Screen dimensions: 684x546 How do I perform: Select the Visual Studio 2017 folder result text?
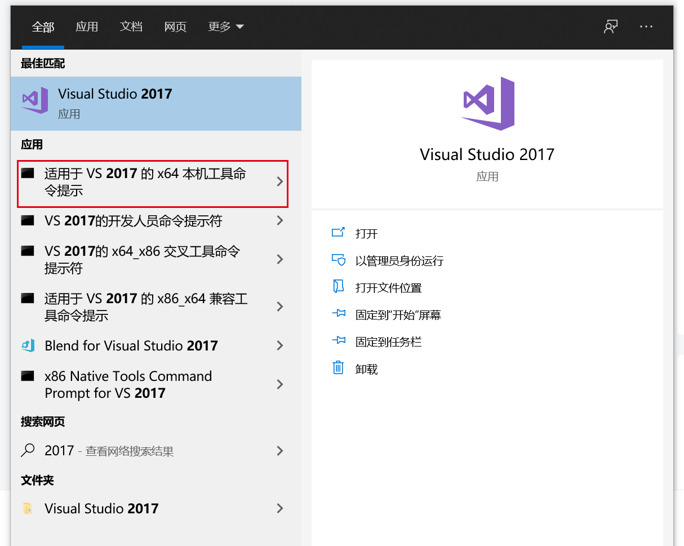pyautogui.click(x=101, y=508)
